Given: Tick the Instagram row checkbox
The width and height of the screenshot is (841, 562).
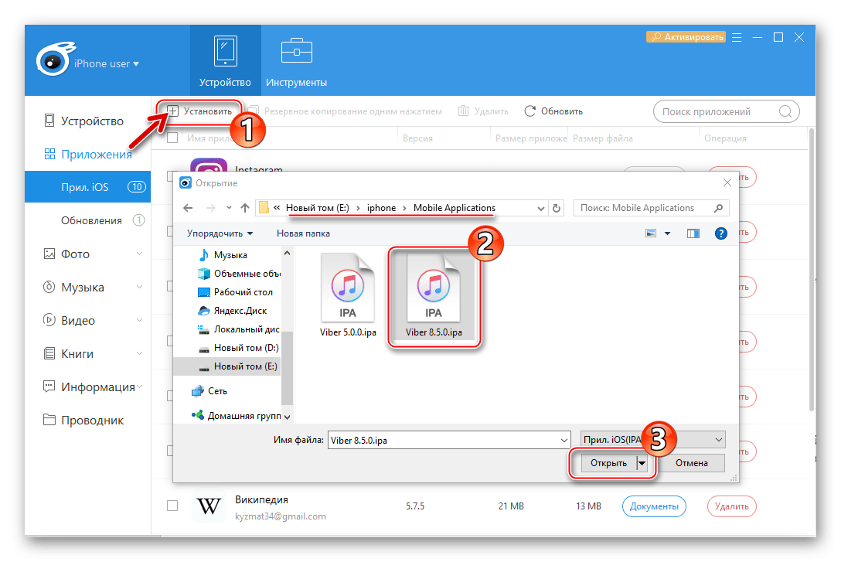Looking at the screenshot, I should point(172,176).
